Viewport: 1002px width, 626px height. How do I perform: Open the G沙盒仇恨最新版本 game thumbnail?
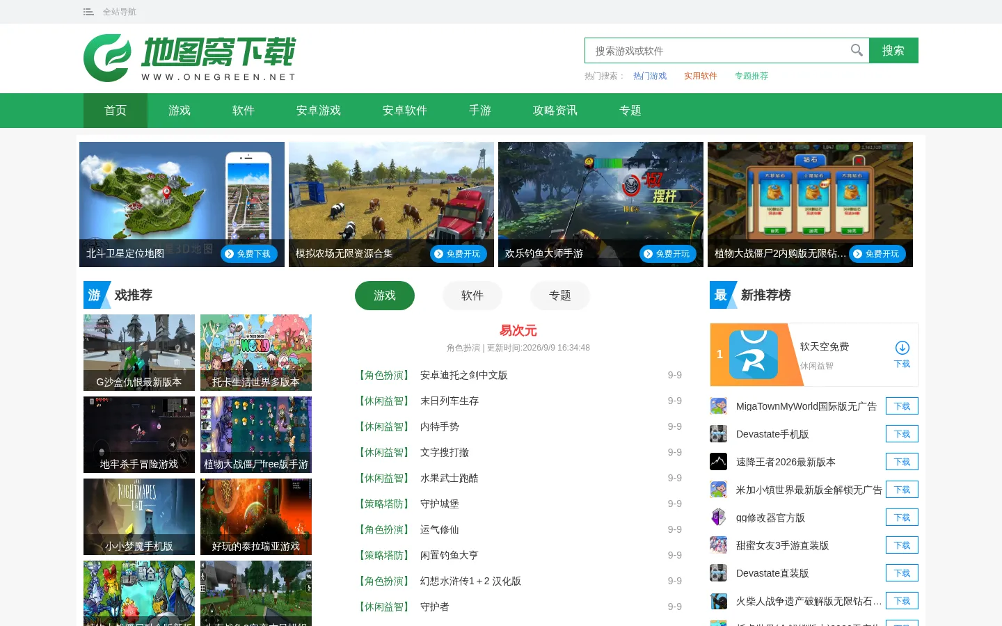point(139,353)
